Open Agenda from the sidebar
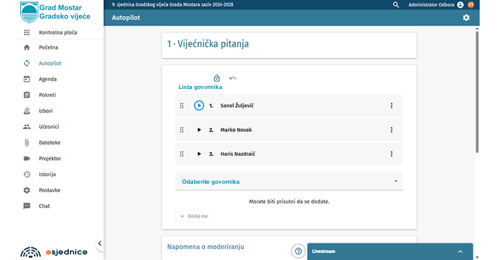Screen dimensions: 497x260 [47, 79]
